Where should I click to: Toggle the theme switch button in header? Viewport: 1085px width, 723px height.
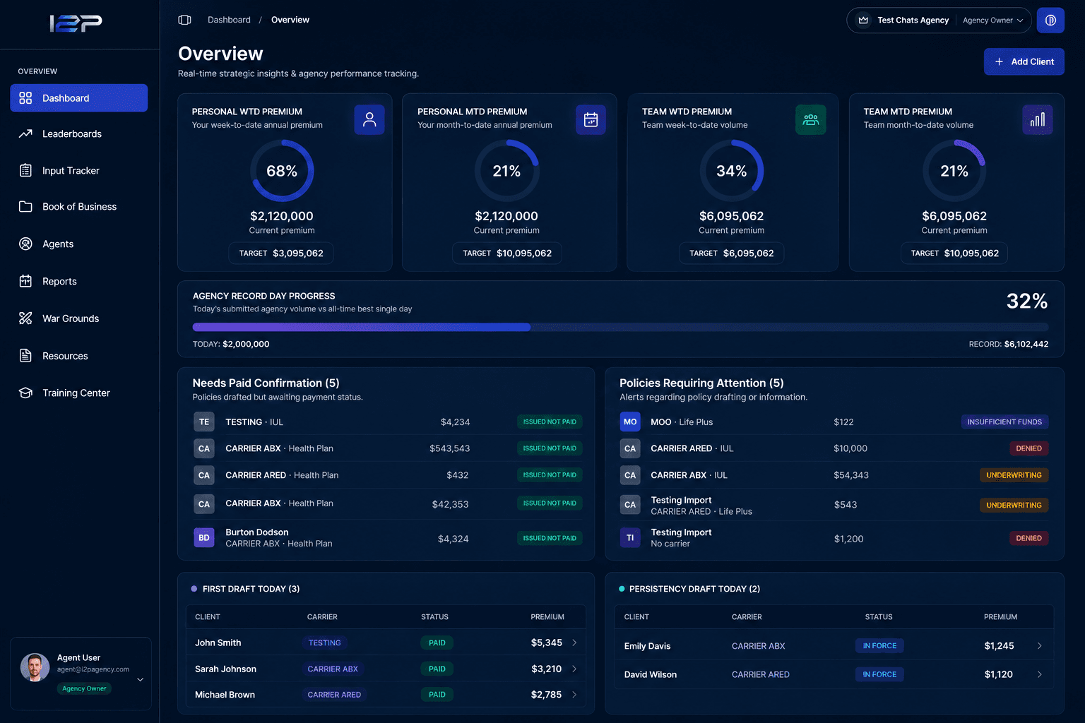tap(1050, 20)
